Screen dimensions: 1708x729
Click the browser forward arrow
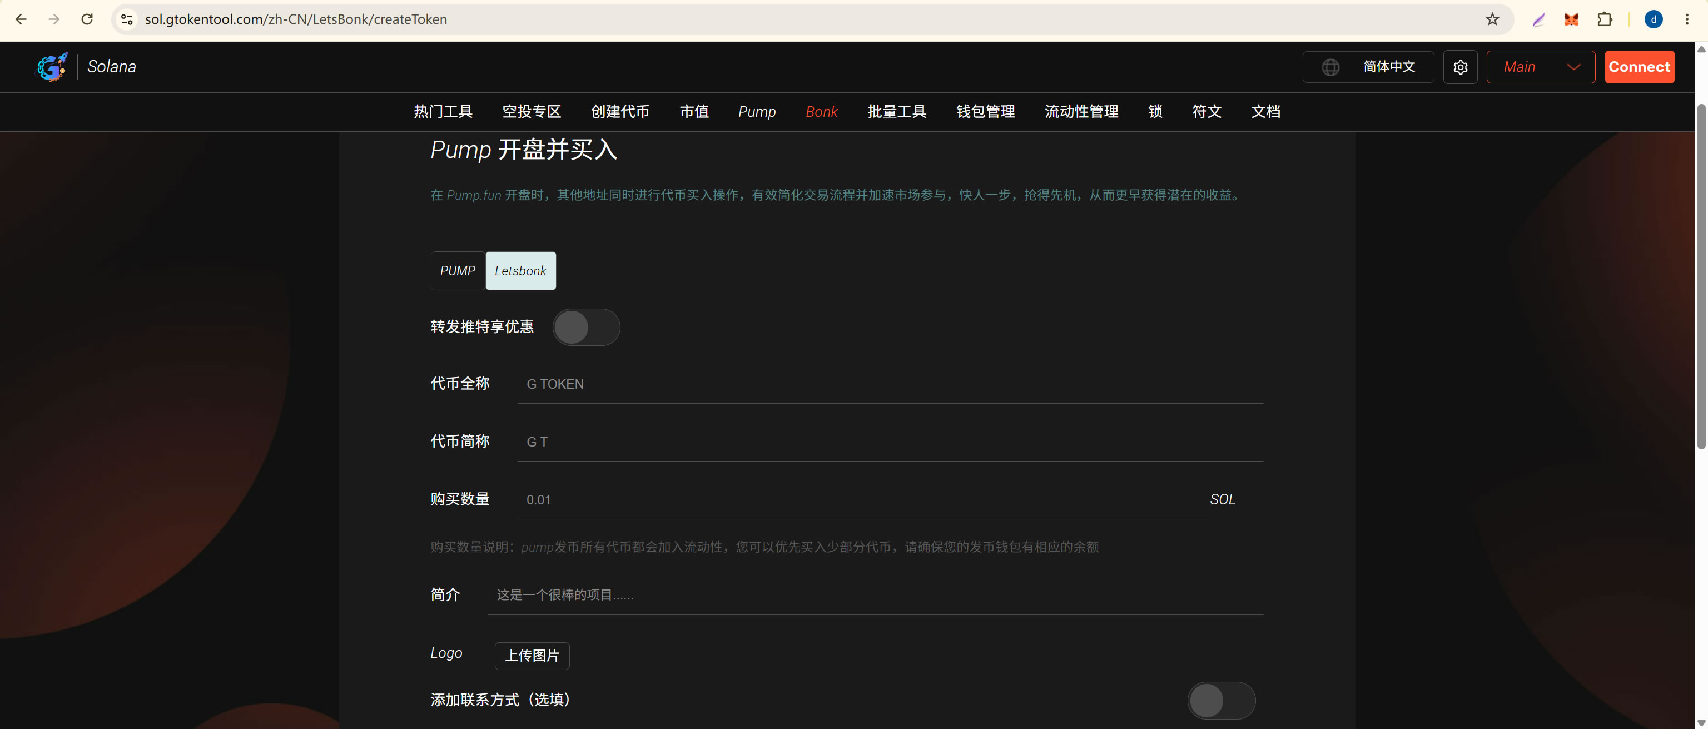[x=54, y=19]
